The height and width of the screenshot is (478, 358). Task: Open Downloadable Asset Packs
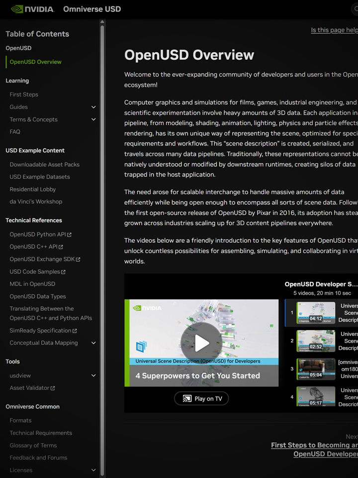[44, 165]
